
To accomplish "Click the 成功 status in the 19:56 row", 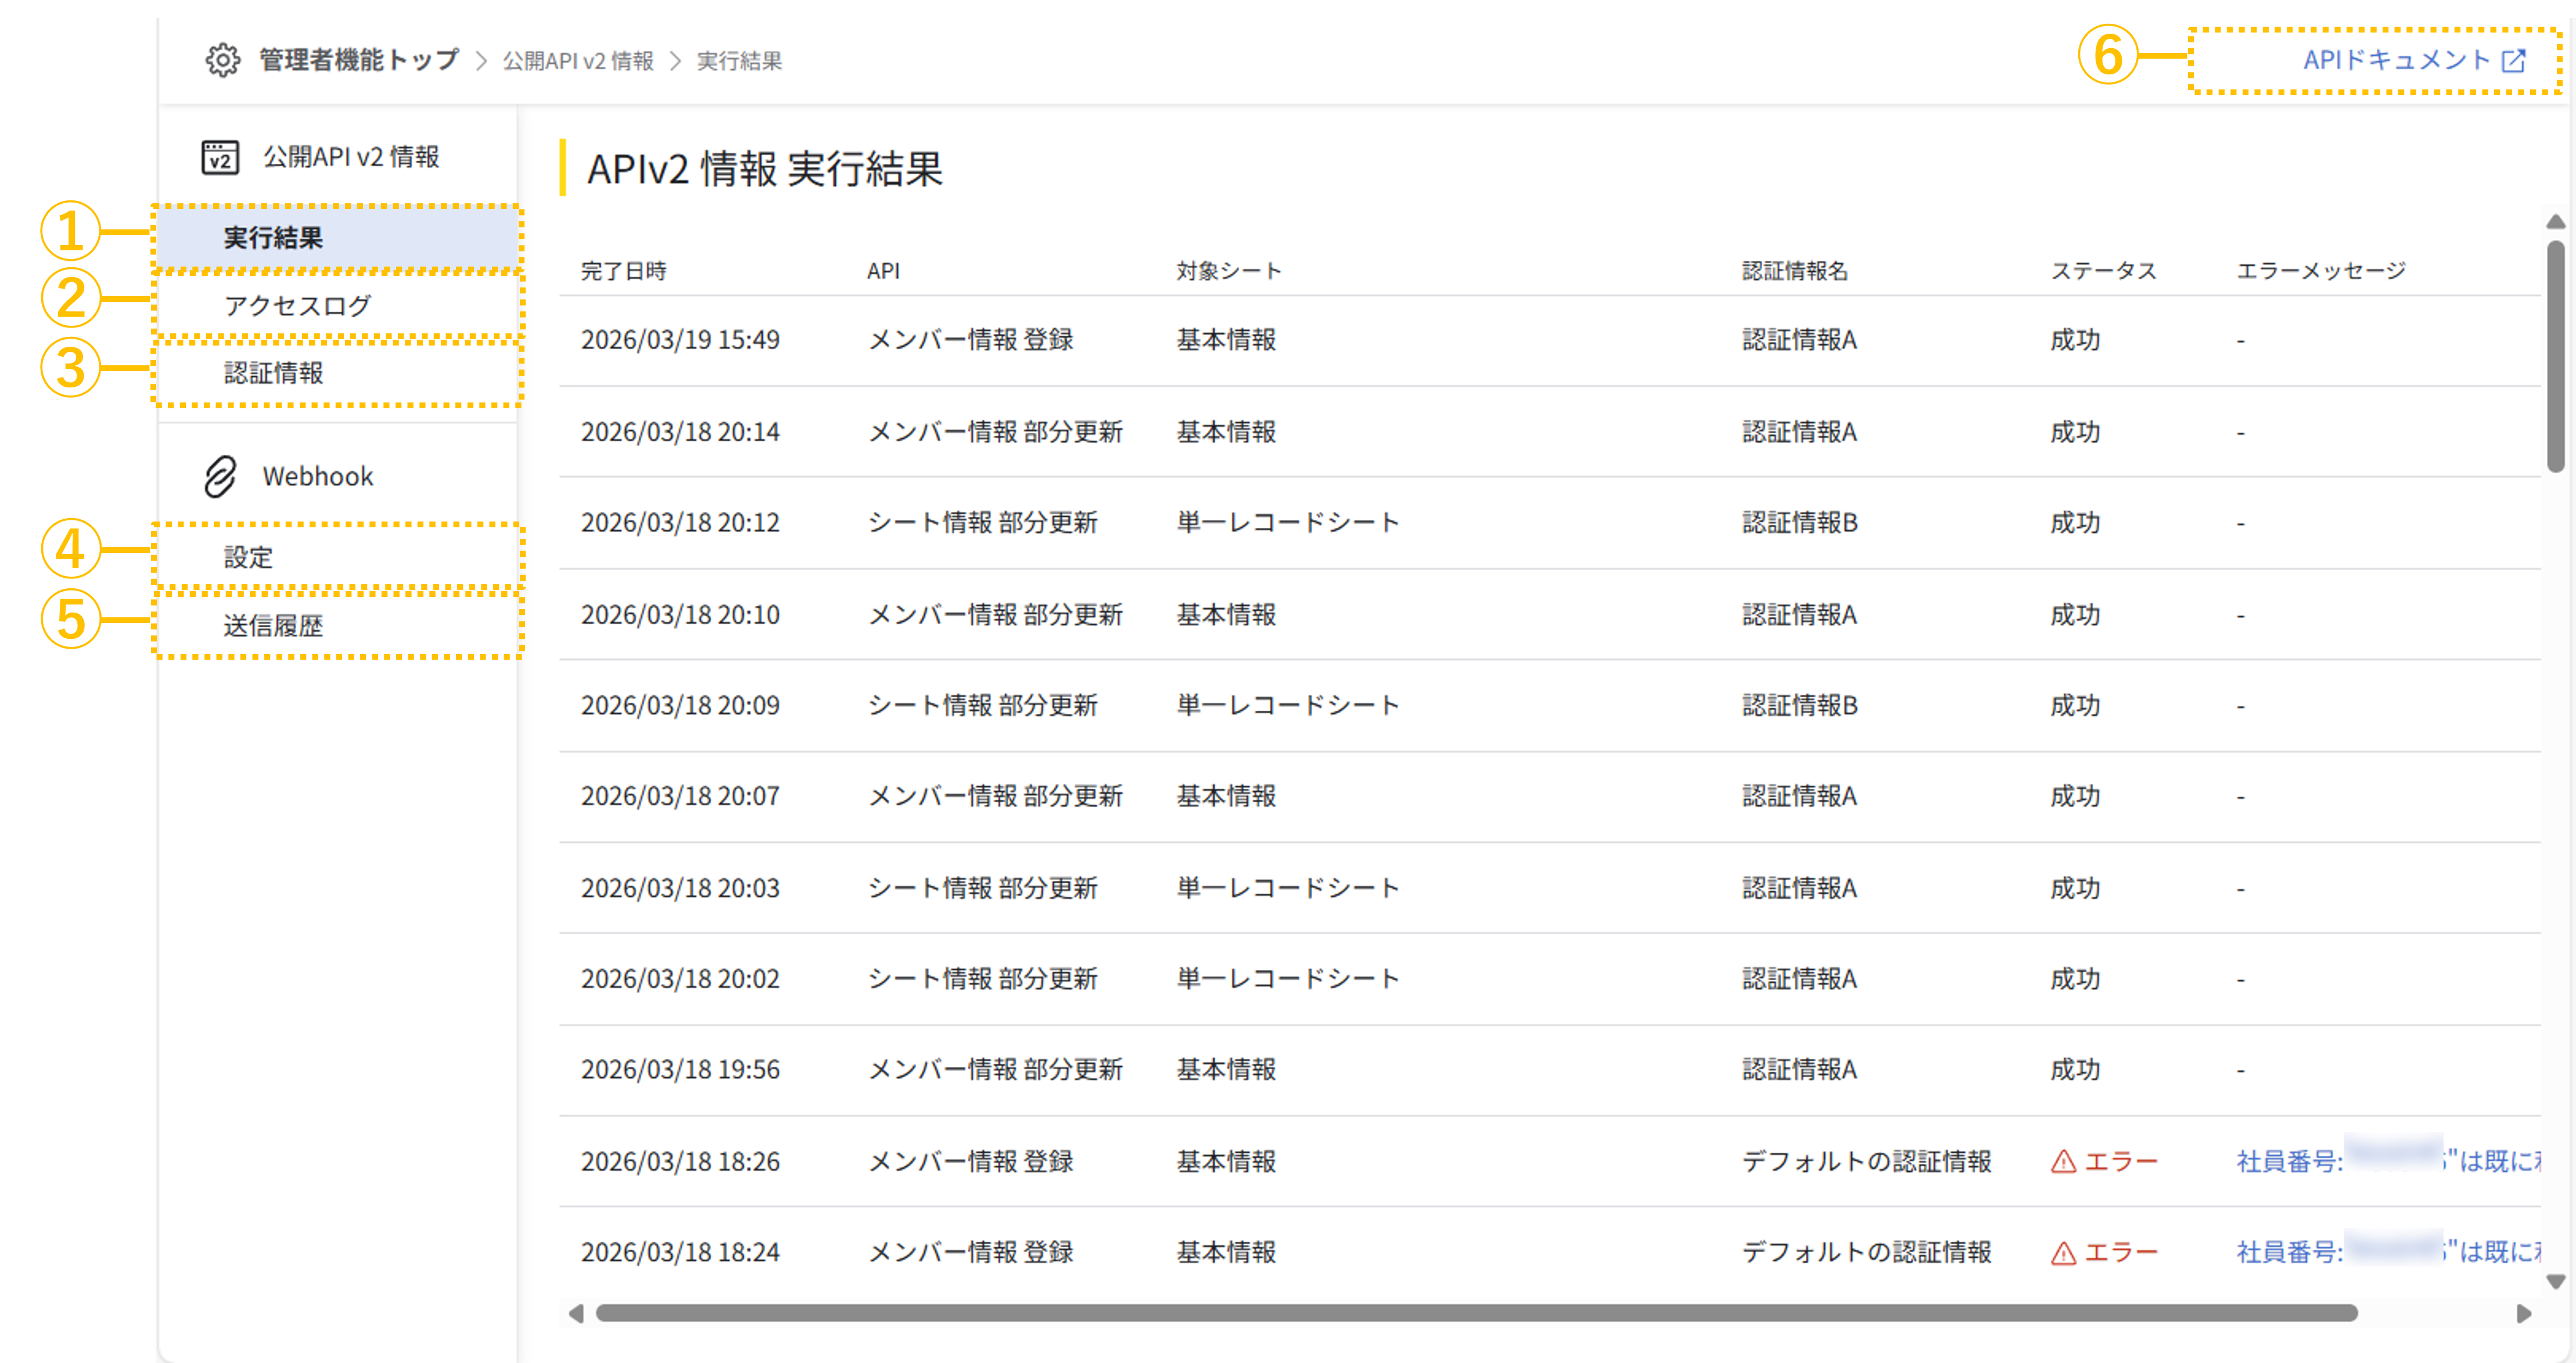I will (2075, 1070).
